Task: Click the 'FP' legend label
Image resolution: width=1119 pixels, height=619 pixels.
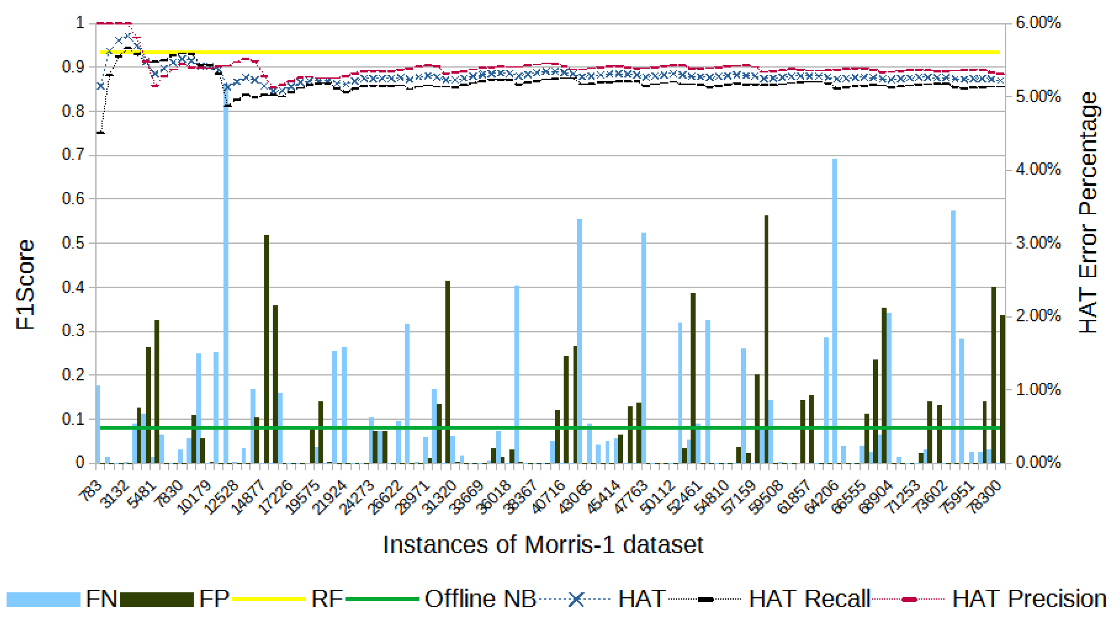Action: click(214, 599)
